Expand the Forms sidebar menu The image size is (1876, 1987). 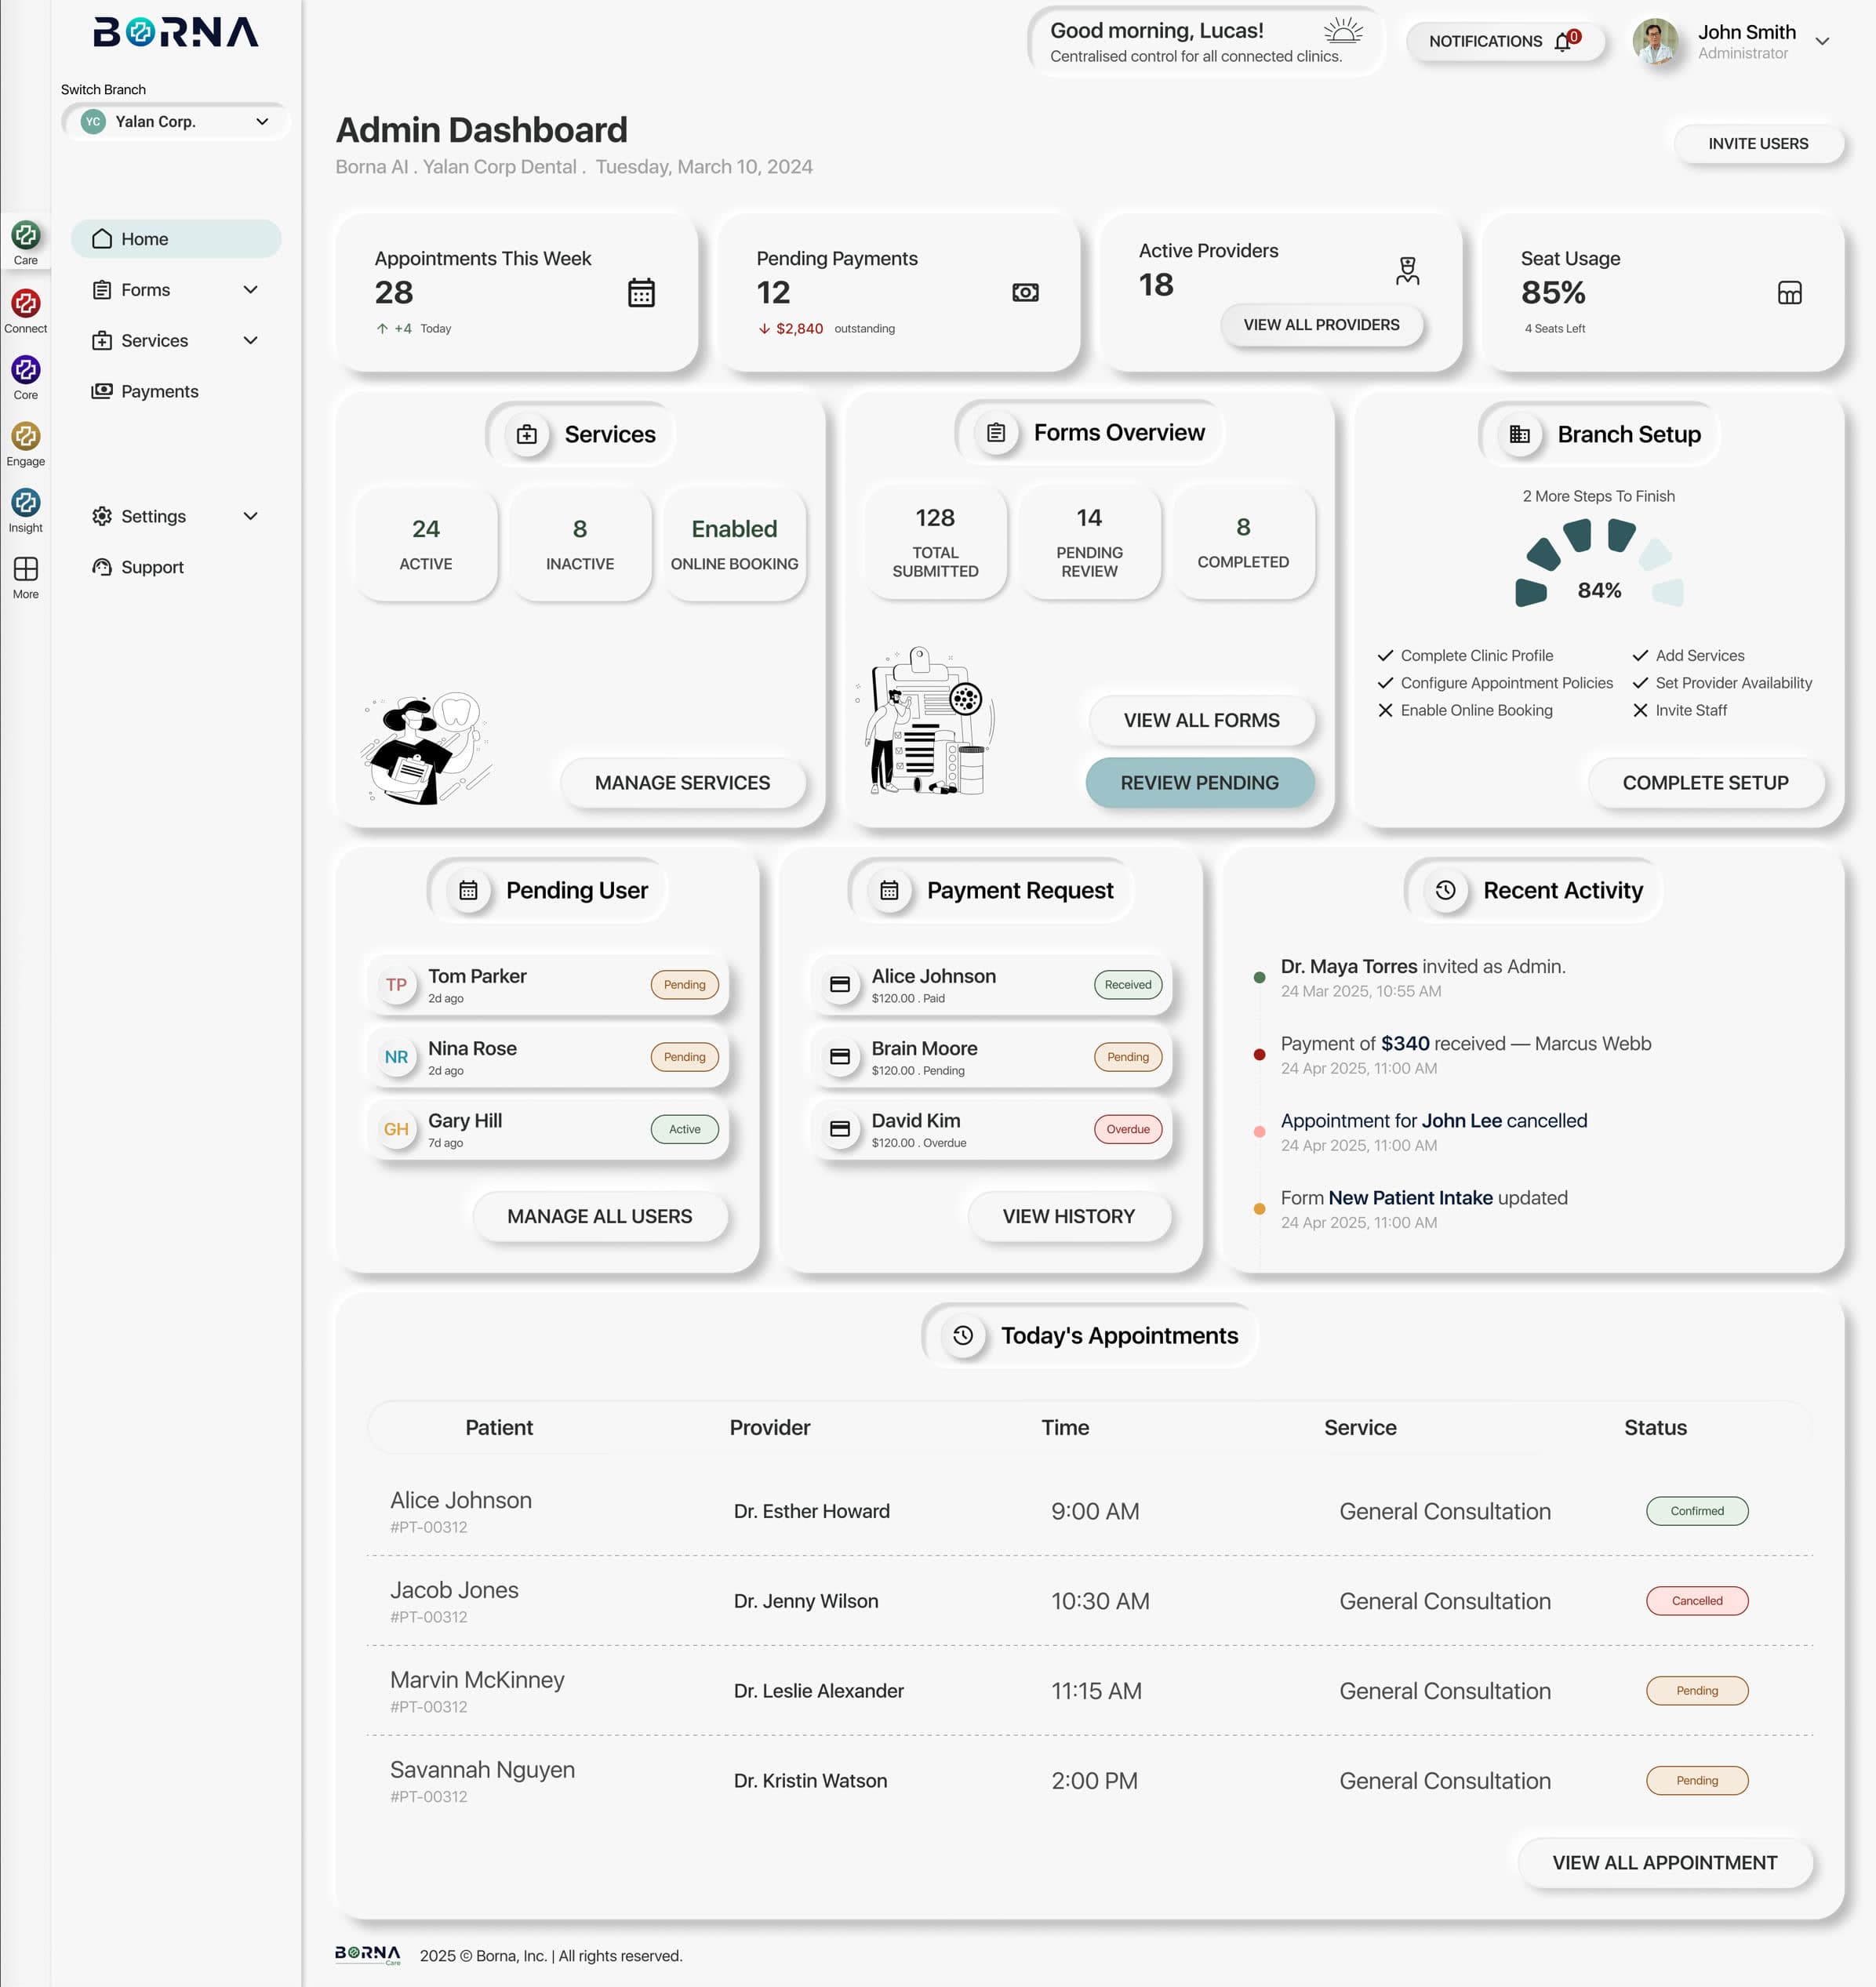pos(251,290)
